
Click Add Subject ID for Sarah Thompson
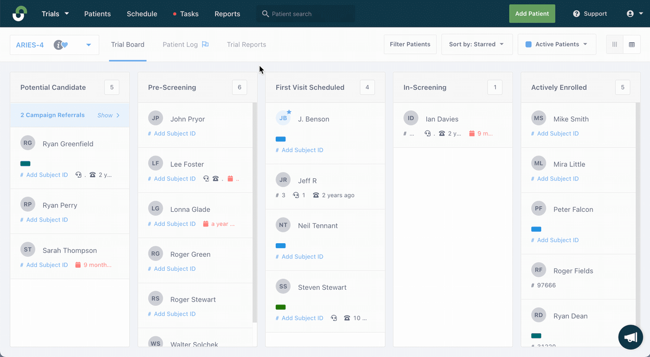pyautogui.click(x=44, y=265)
